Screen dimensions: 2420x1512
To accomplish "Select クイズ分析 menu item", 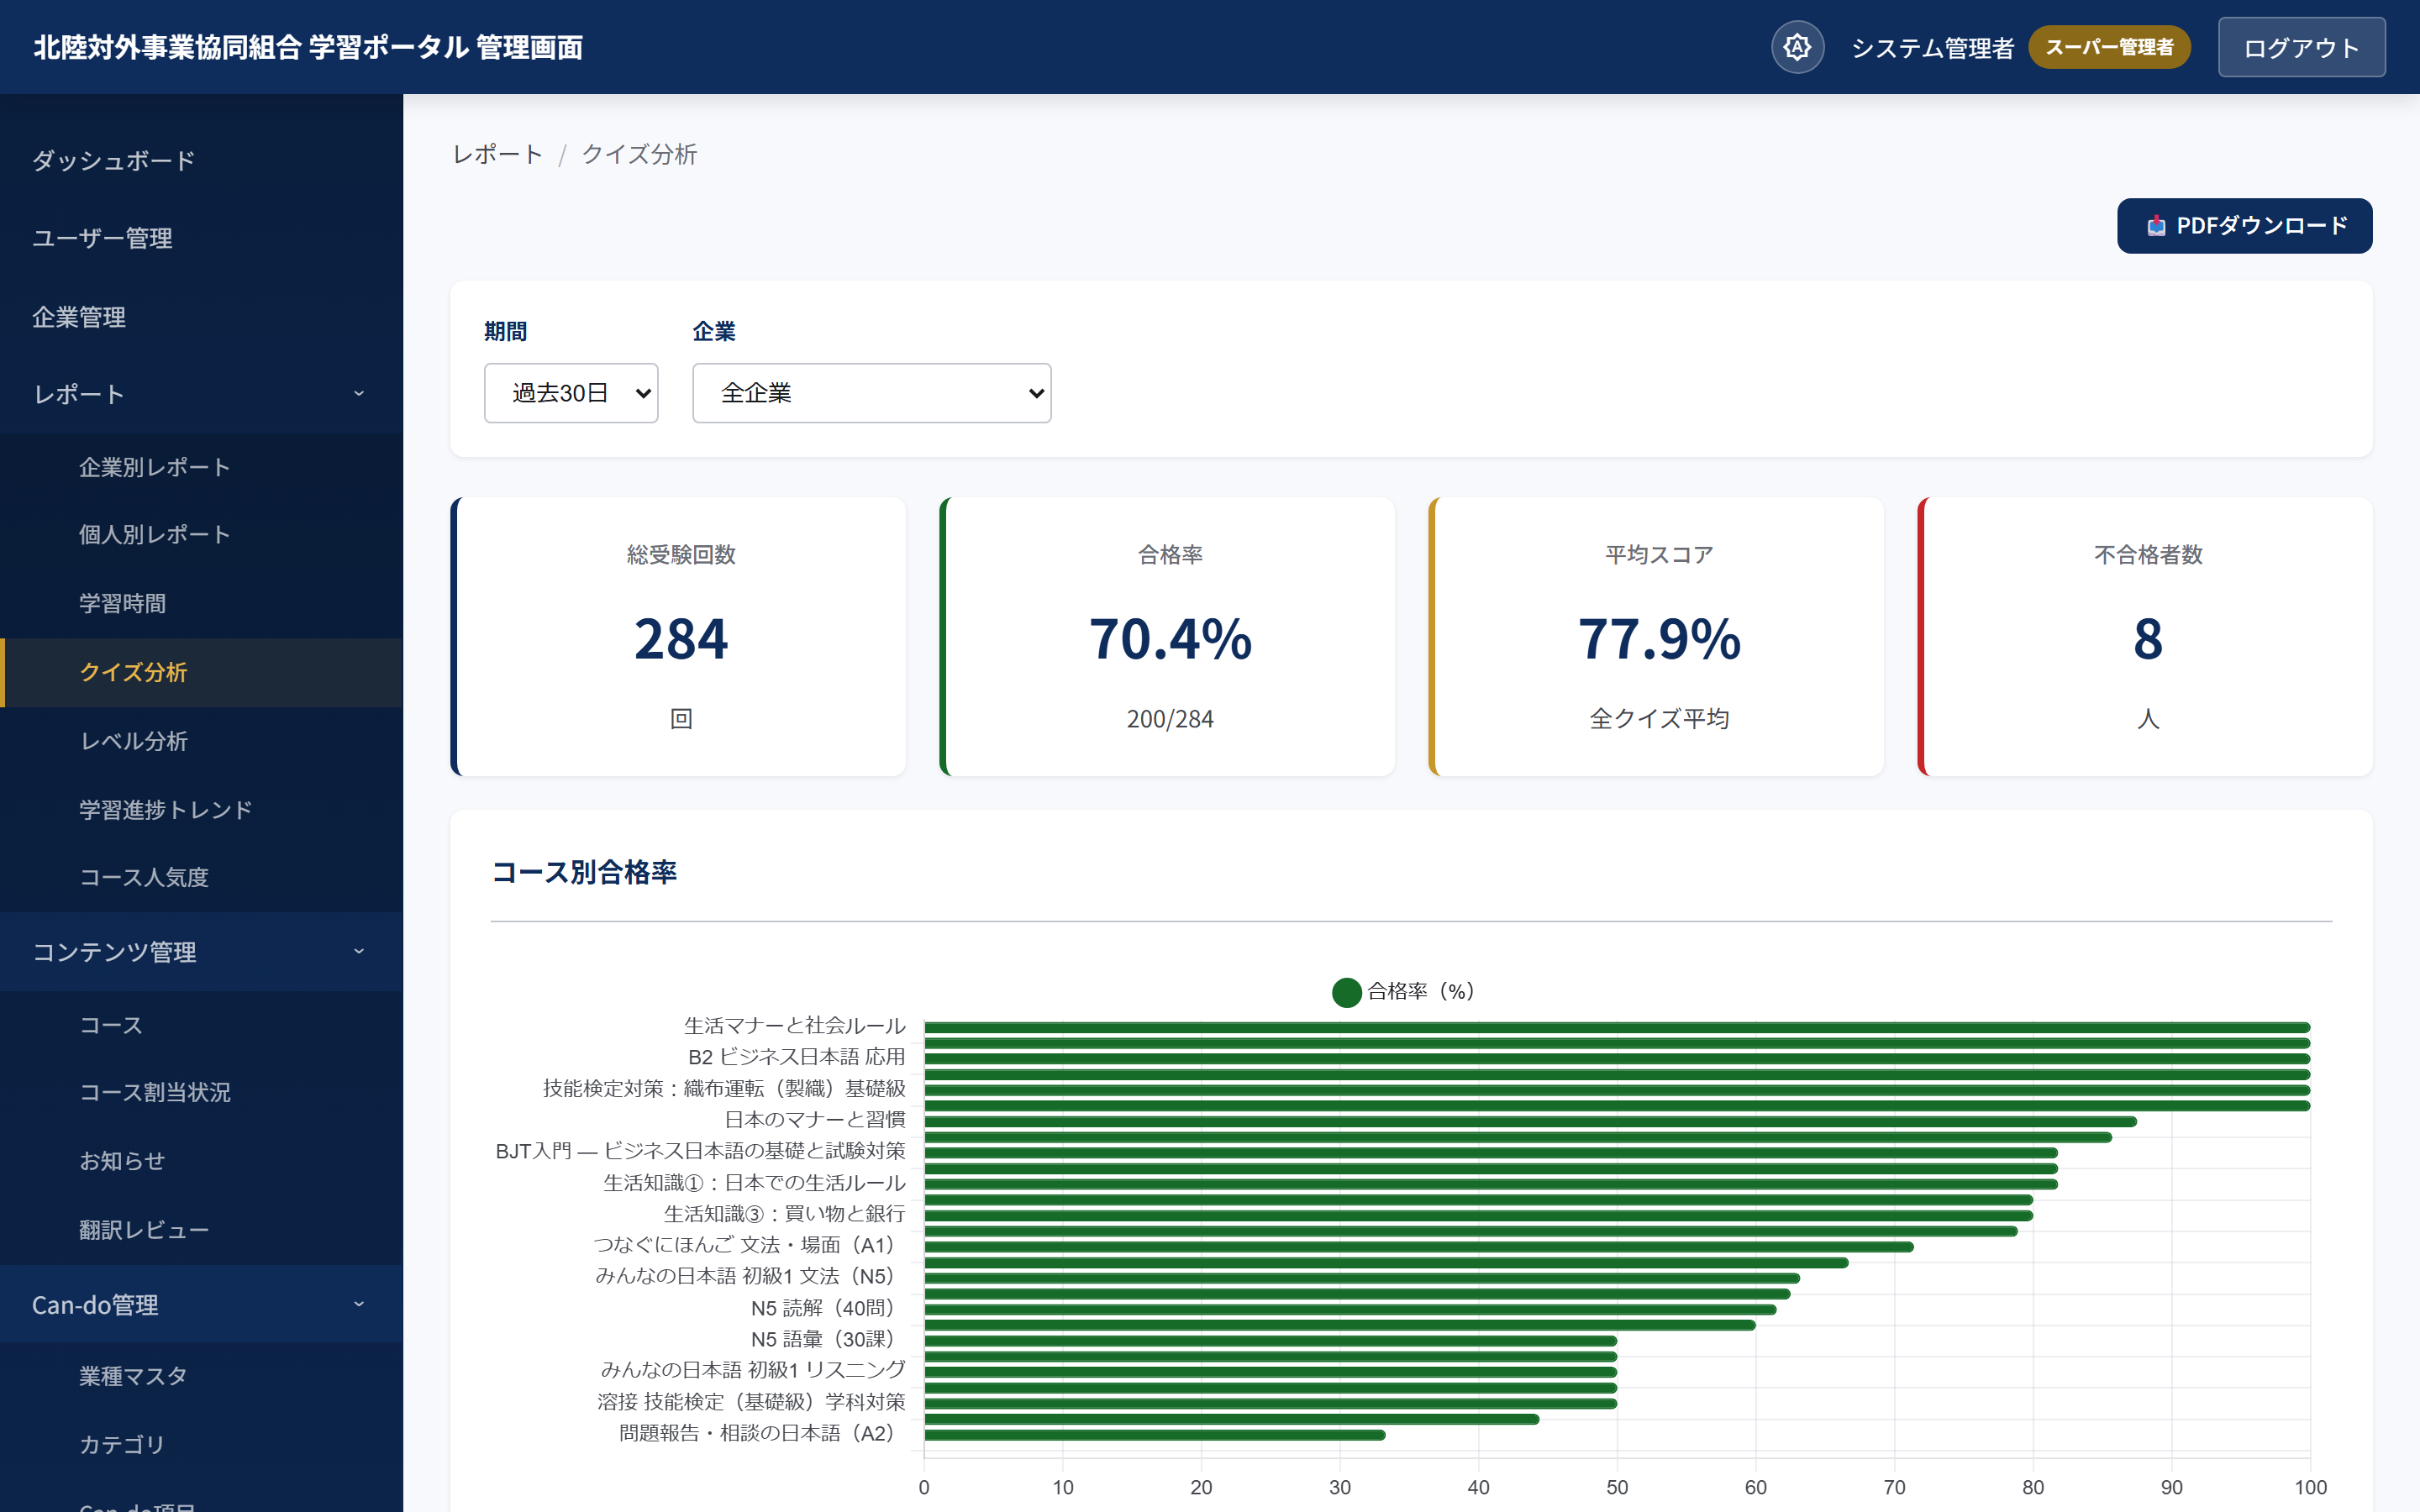I will coord(201,672).
